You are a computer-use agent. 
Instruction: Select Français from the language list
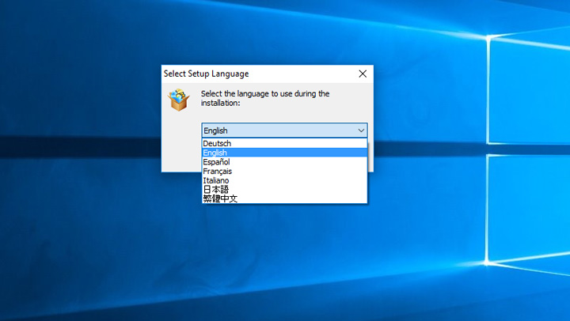[284, 171]
